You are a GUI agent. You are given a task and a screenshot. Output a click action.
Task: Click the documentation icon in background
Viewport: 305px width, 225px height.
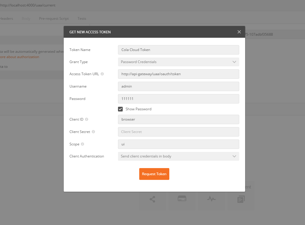point(241,199)
